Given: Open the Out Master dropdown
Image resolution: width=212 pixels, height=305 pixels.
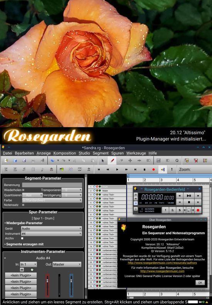Looking at the screenshot, I should (67, 264).
